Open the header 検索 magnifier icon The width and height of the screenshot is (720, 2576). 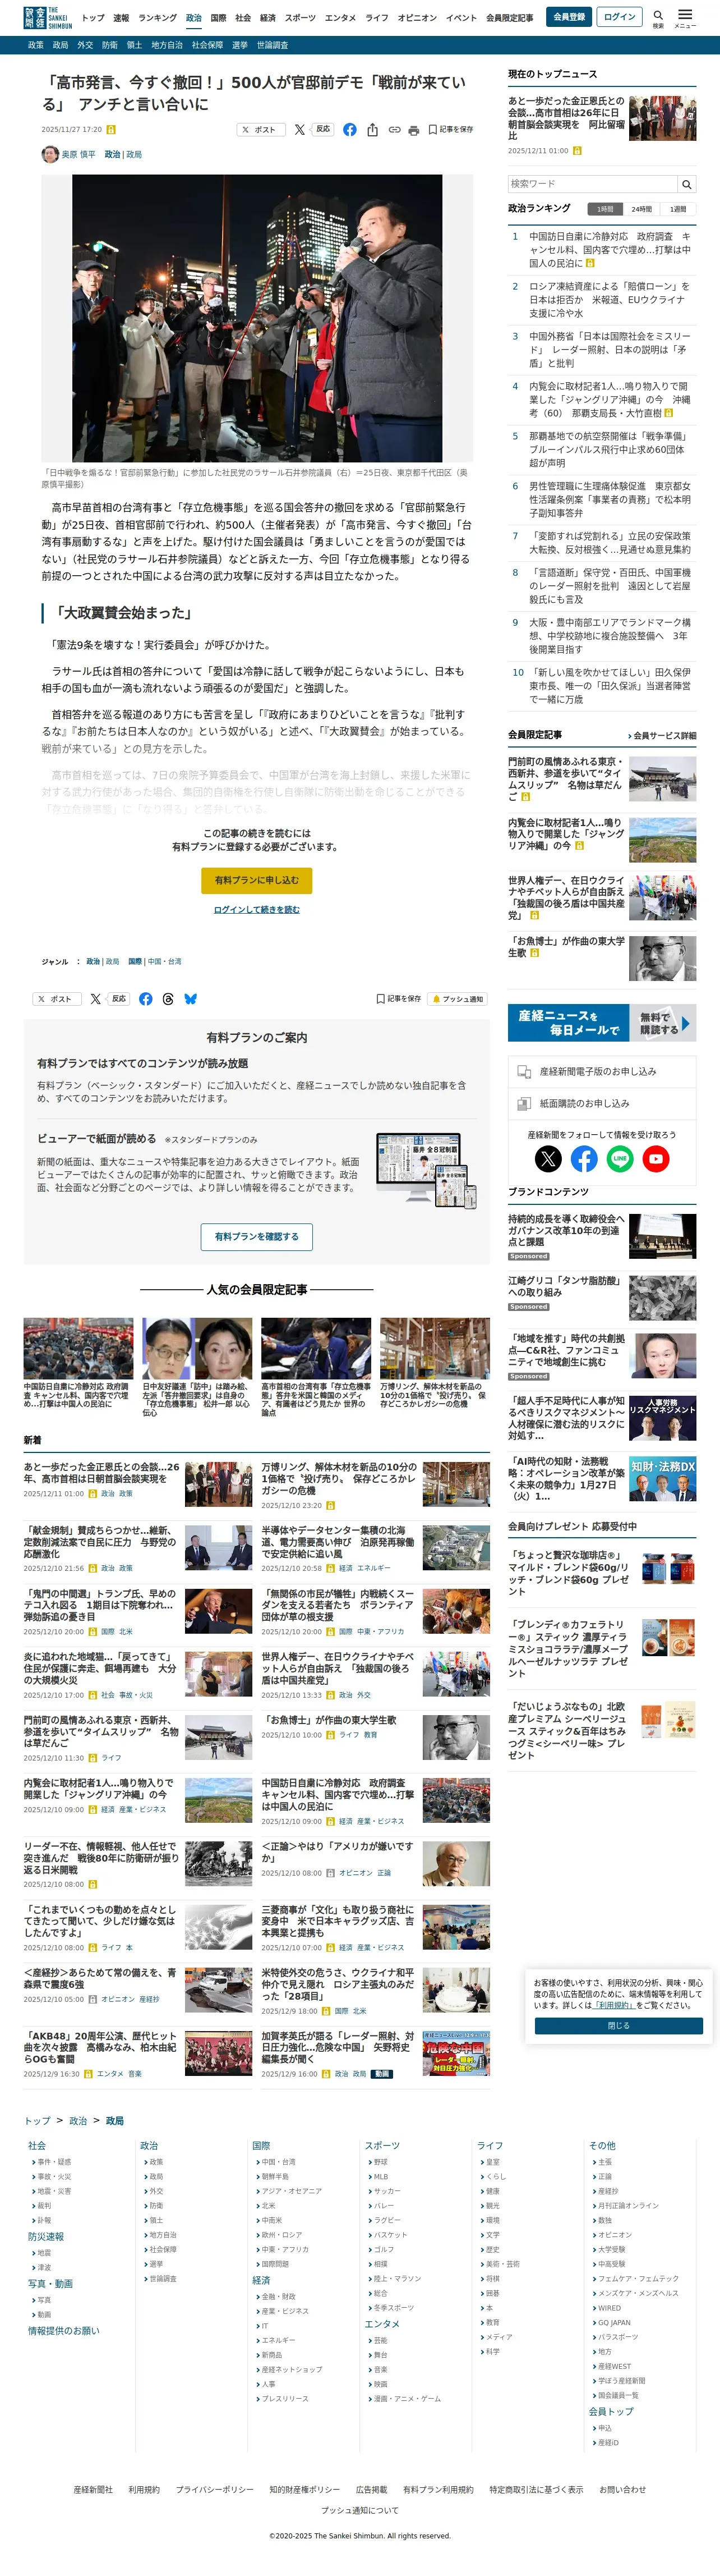(658, 18)
